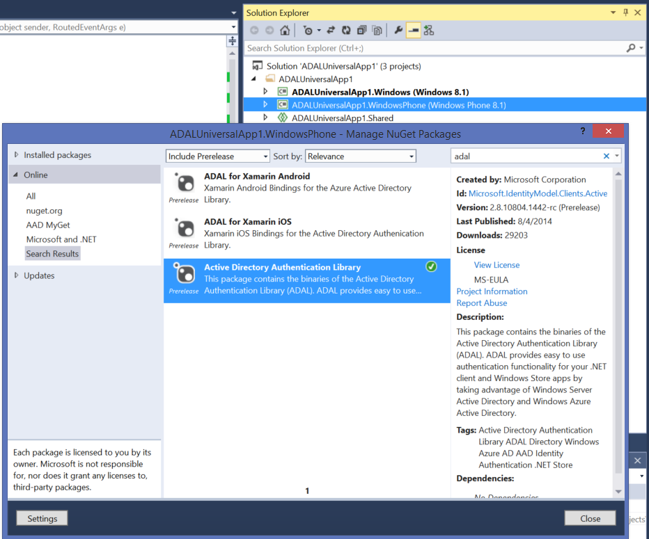The height and width of the screenshot is (539, 649).
Task: Click the Refresh icon in Solution Explorer
Action: [x=346, y=30]
